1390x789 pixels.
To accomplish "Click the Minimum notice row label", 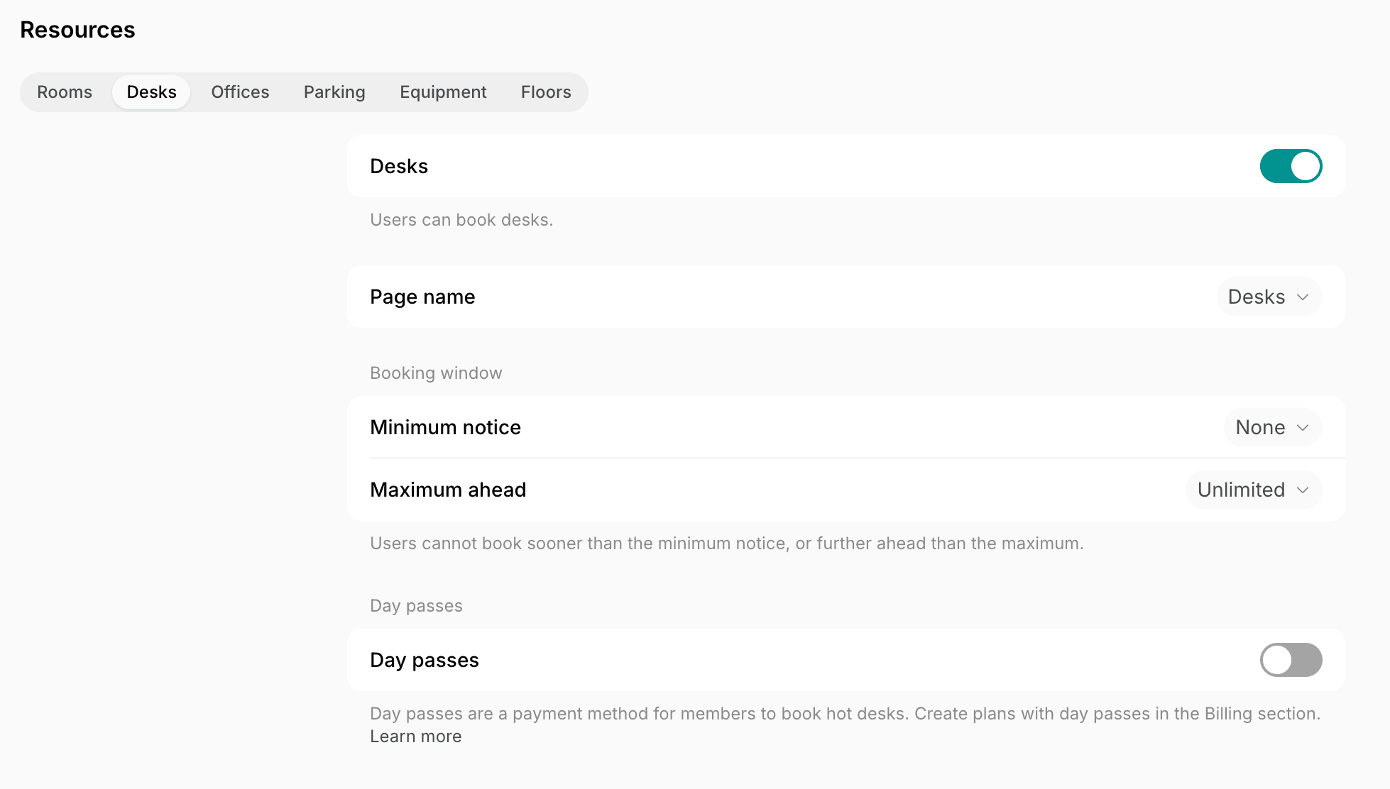I will click(x=445, y=427).
